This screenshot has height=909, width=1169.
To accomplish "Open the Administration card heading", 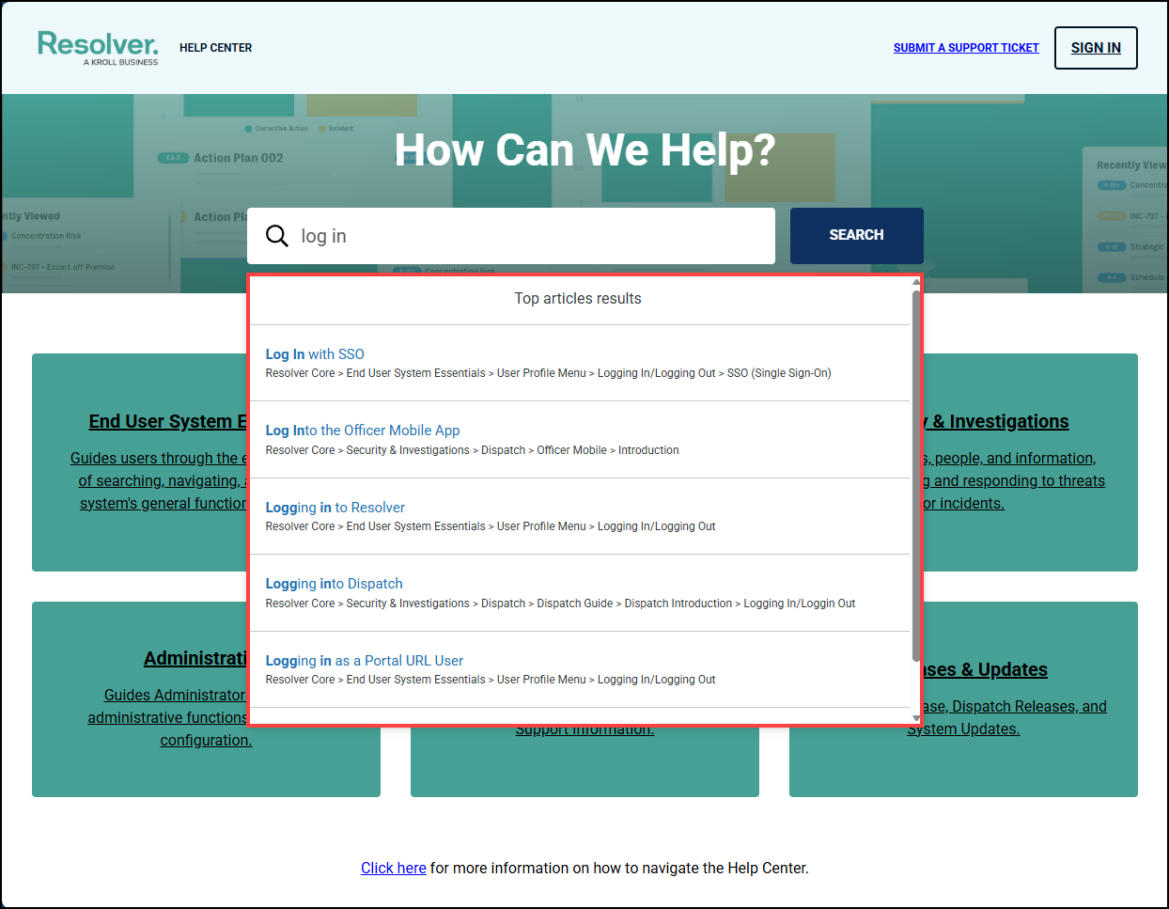I will (x=195, y=658).
